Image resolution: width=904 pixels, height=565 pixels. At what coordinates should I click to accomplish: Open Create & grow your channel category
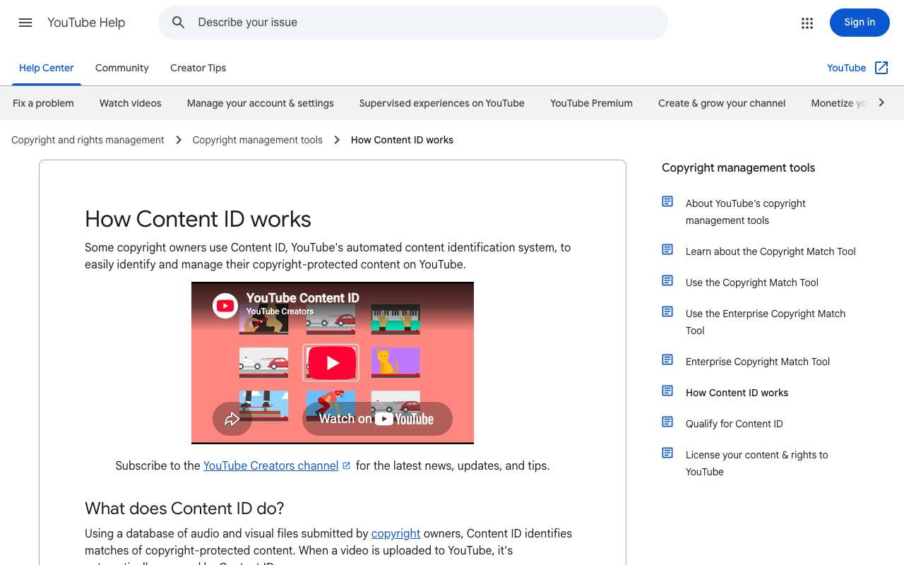(722, 103)
